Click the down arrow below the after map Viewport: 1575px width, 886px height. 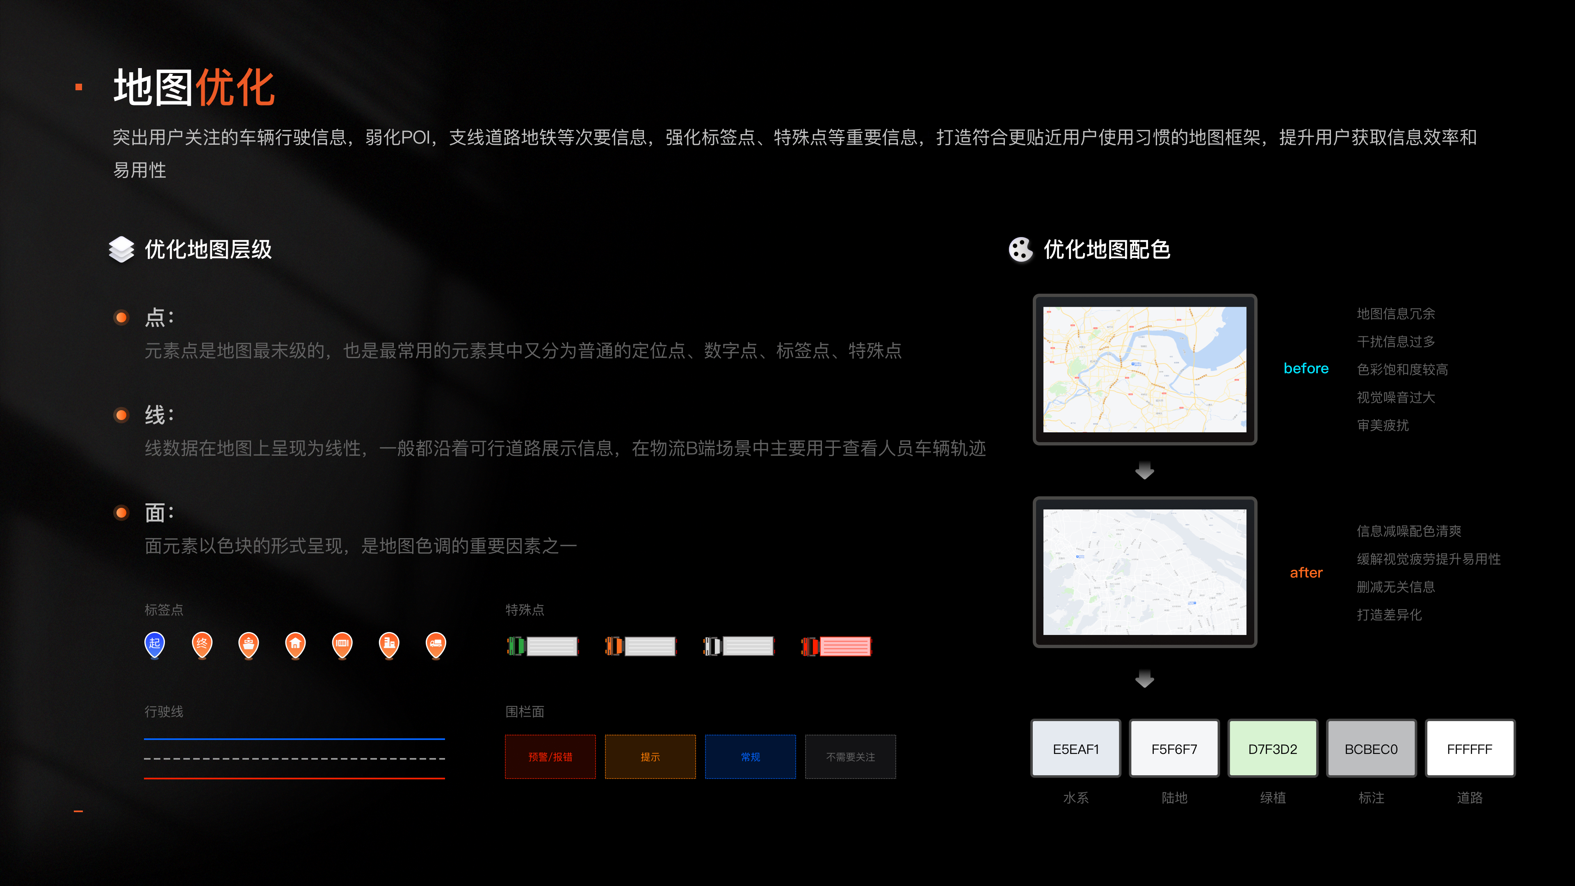[x=1145, y=678]
